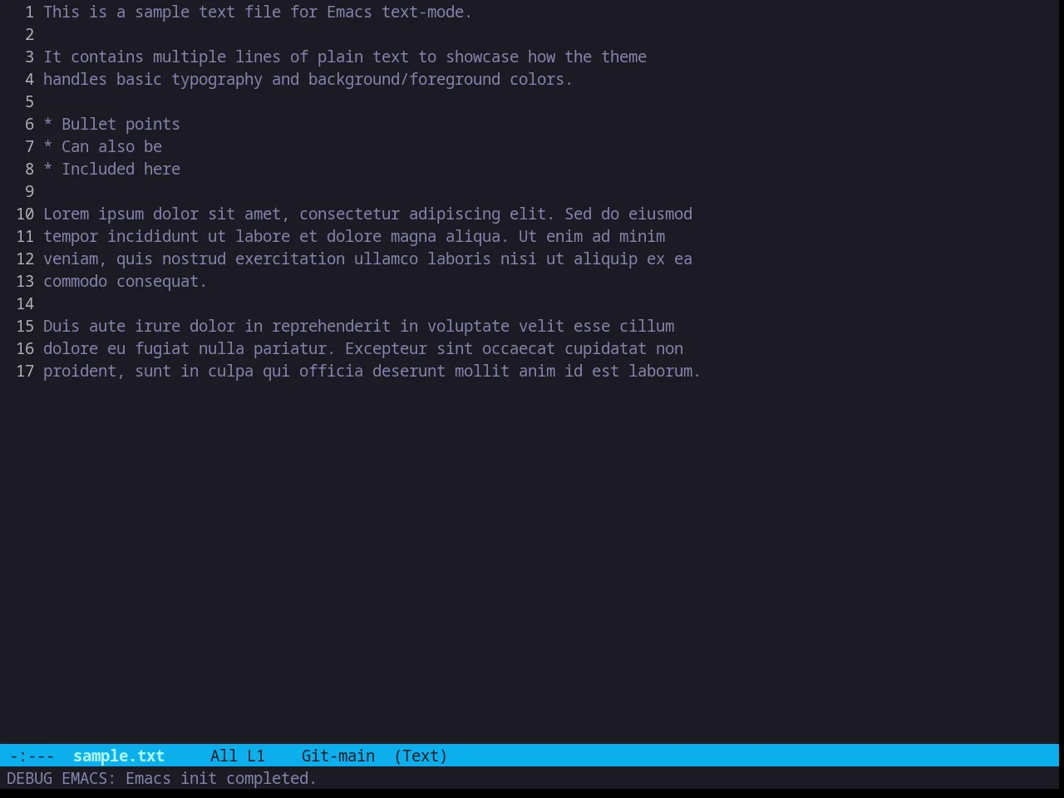
Task: Click the word 'proident,' on line 17
Action: [x=84, y=371]
